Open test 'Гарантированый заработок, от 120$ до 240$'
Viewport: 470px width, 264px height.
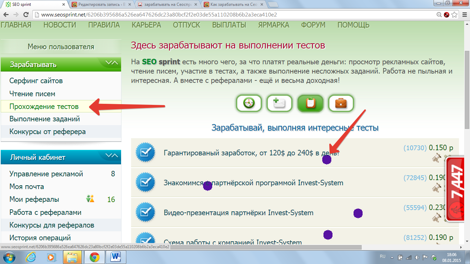point(252,153)
